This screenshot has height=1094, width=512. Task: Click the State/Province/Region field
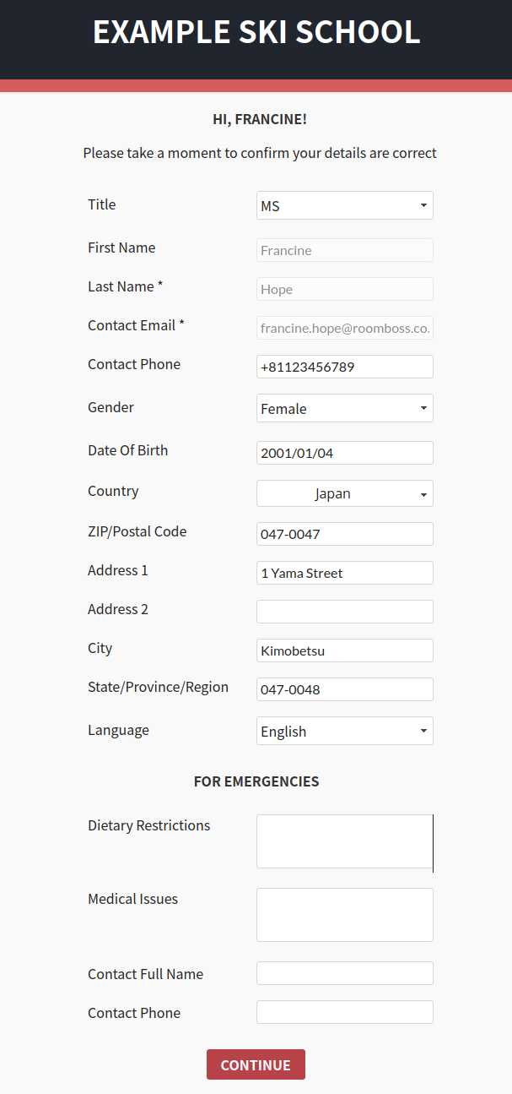[x=344, y=689]
